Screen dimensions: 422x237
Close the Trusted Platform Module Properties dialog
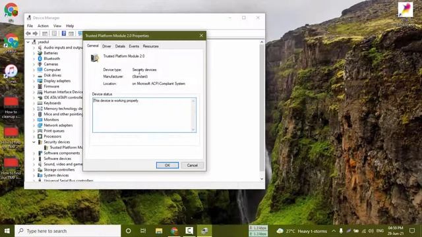point(201,36)
